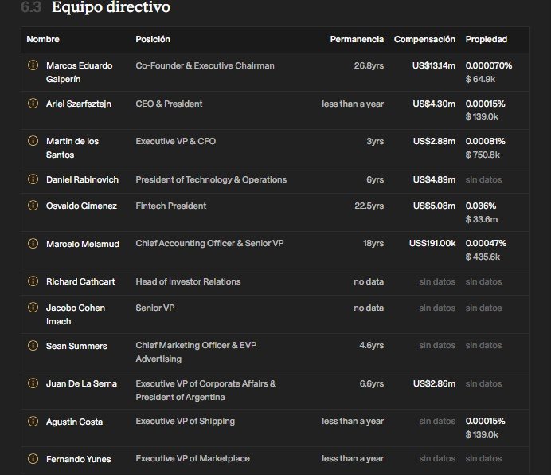Screen dimensions: 551x475
Task: Click the 'Executive VP & CFO' position
Action: [x=176, y=141]
